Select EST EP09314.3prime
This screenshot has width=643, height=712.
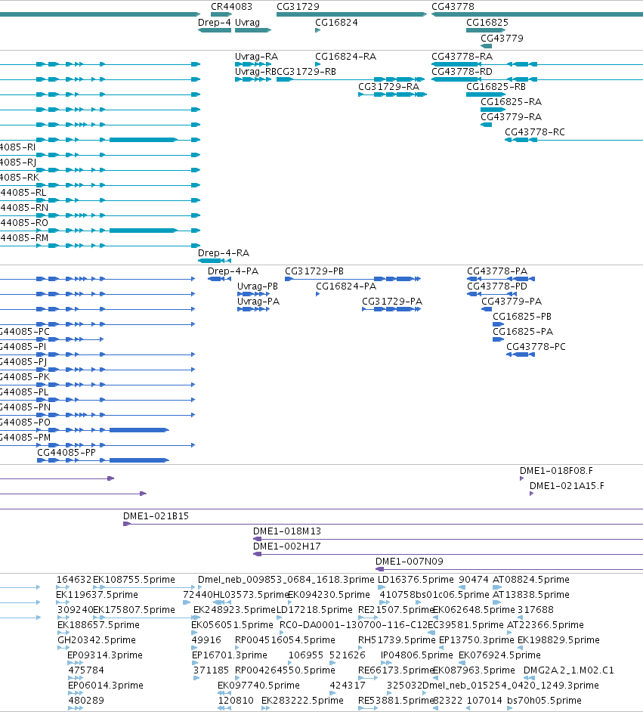[x=105, y=655]
